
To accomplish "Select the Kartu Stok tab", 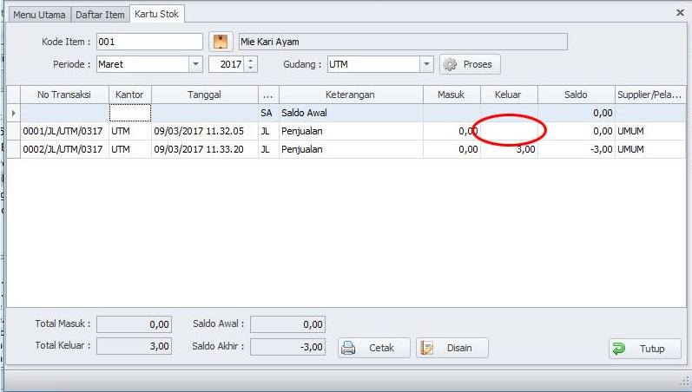I will click(157, 14).
